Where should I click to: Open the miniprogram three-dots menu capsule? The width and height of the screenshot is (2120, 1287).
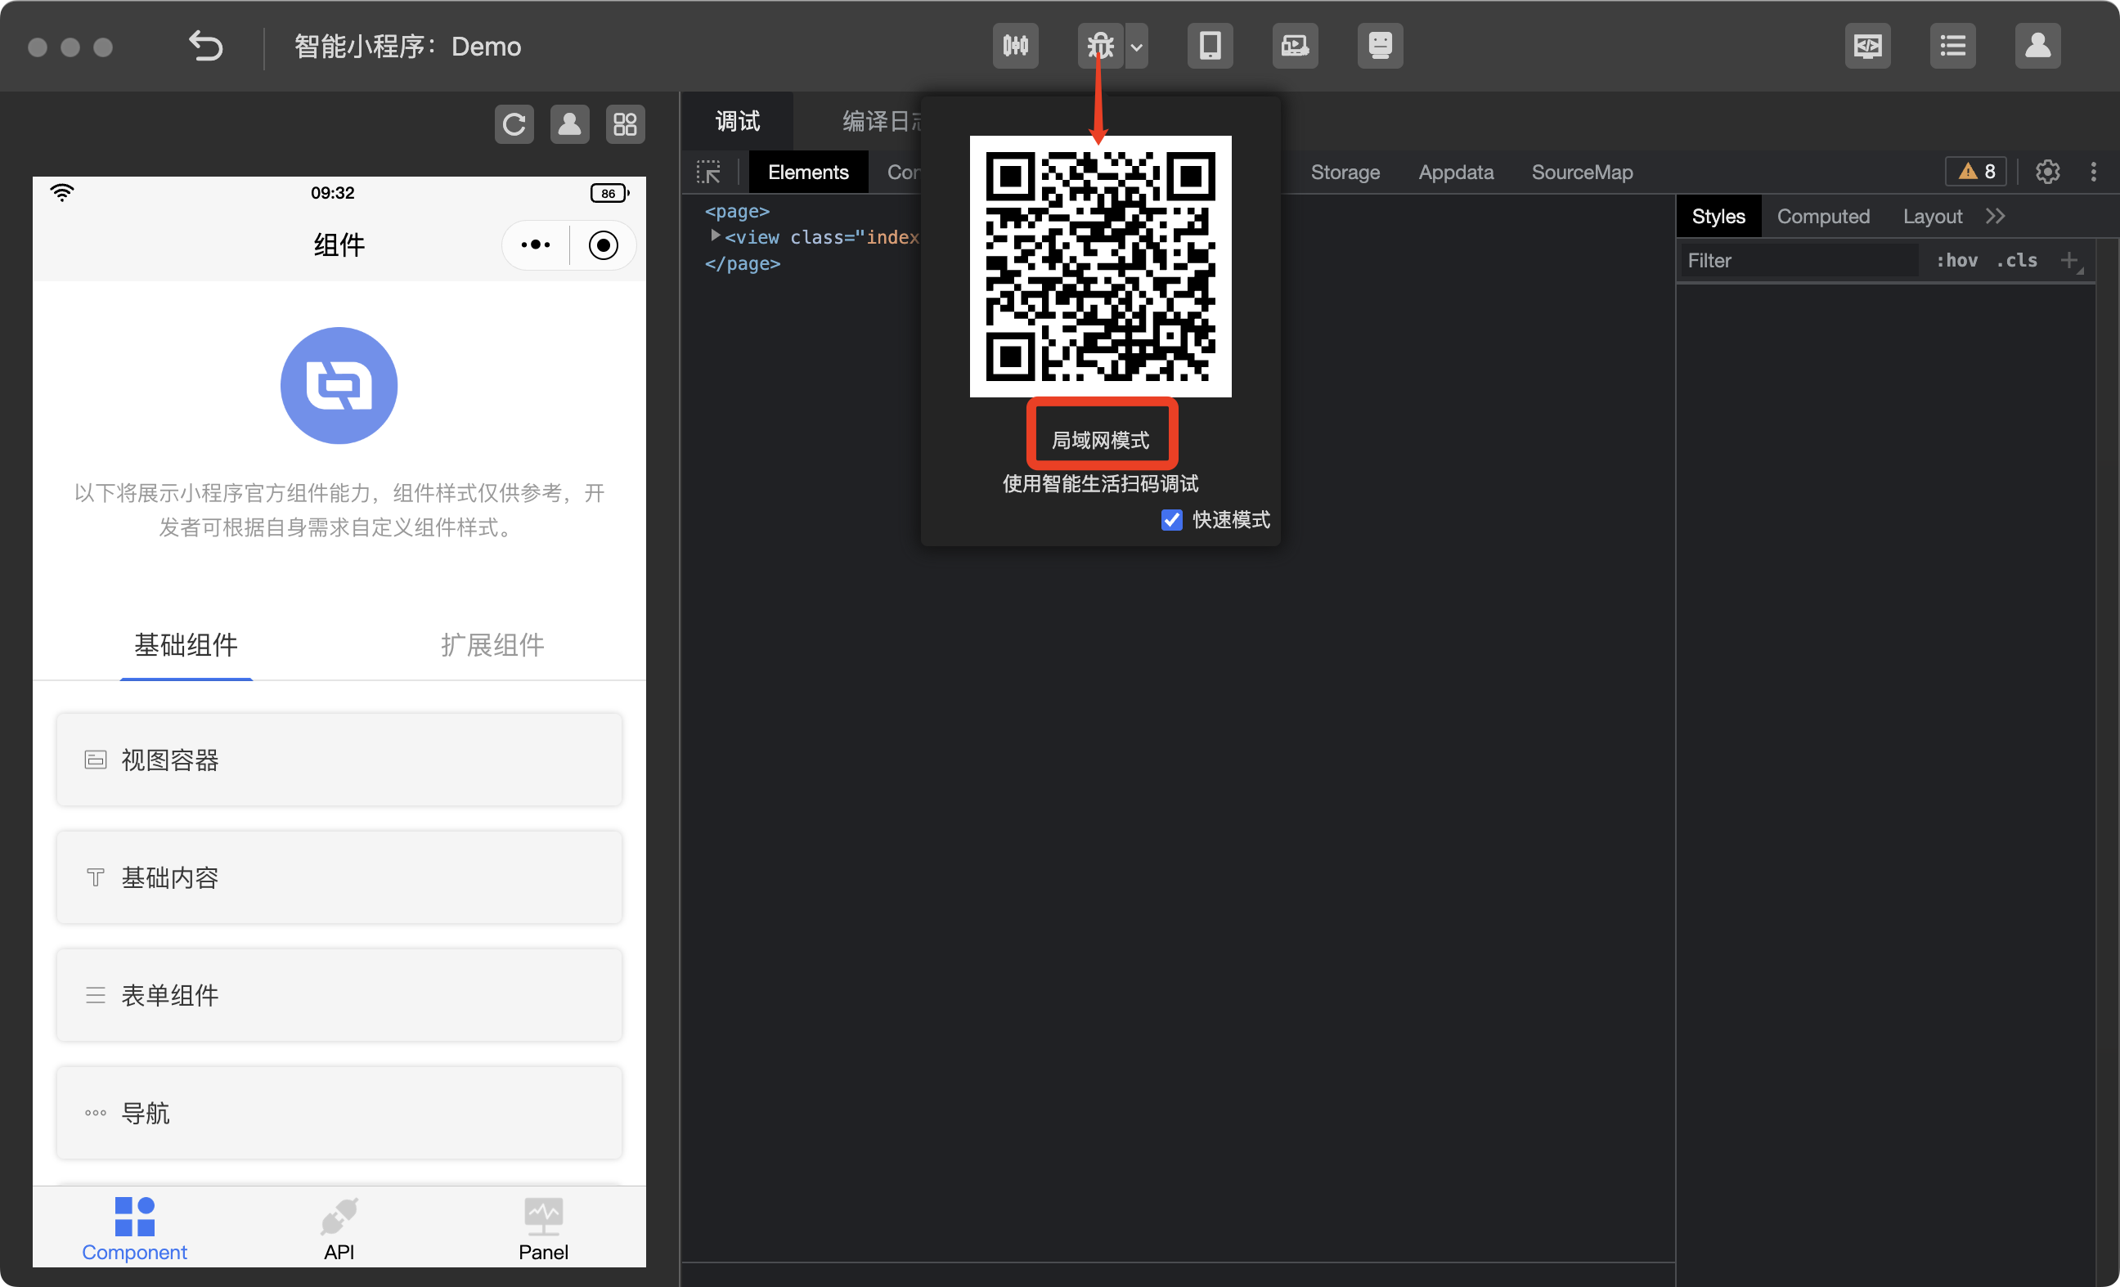[535, 245]
